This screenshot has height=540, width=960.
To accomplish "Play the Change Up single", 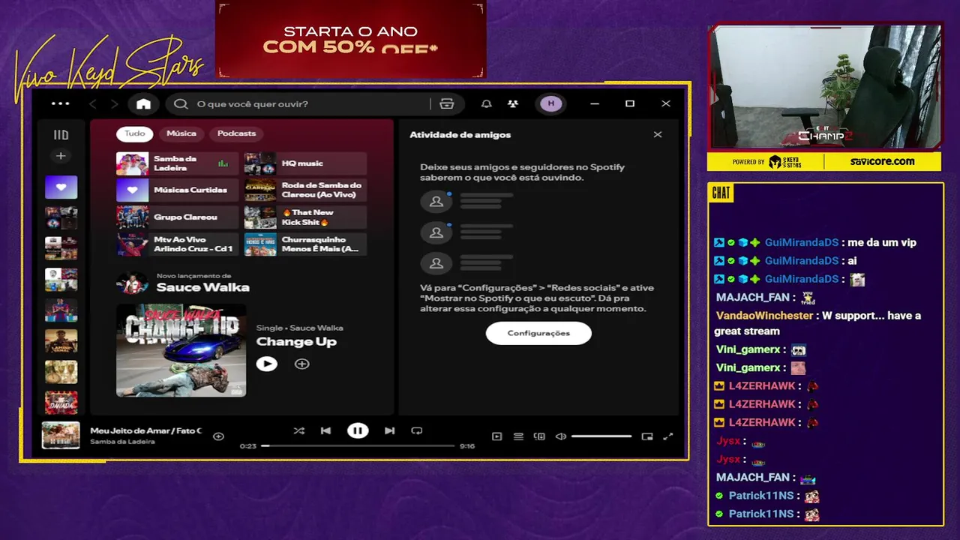I will point(266,364).
